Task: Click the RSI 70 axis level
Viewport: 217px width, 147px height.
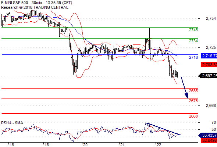Action: pos(214,122)
